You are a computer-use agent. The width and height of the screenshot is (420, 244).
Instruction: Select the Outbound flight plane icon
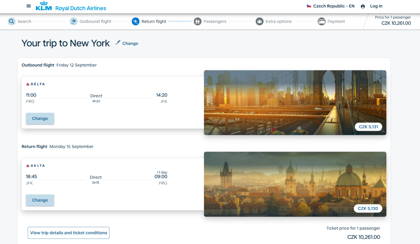click(73, 21)
